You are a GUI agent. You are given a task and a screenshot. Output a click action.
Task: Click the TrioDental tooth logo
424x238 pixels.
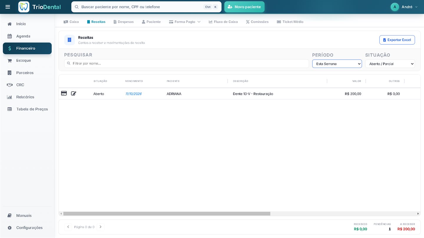click(x=24, y=7)
